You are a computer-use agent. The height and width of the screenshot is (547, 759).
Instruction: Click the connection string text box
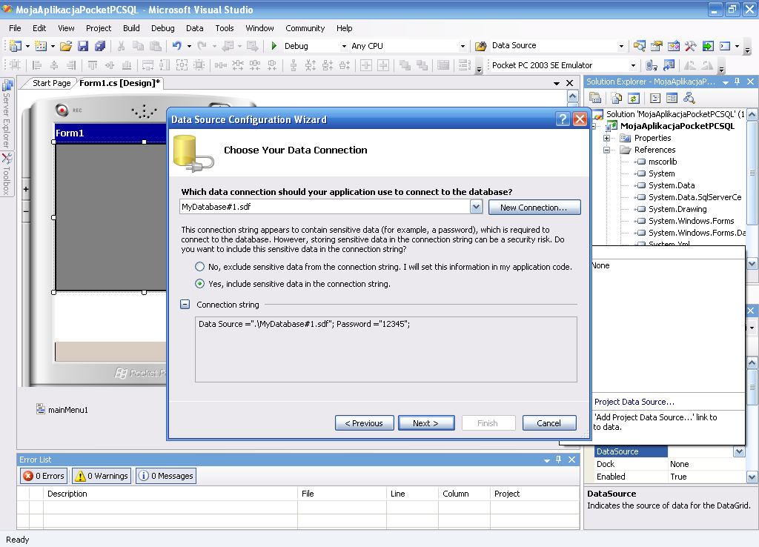[x=385, y=350]
